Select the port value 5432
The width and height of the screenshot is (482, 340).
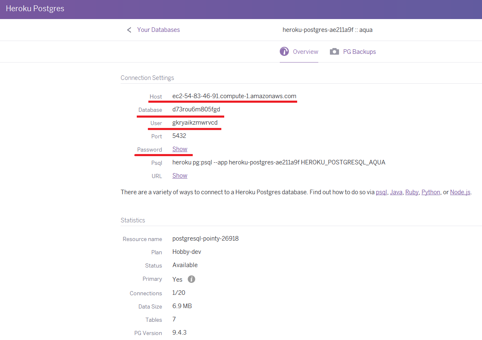[179, 136]
